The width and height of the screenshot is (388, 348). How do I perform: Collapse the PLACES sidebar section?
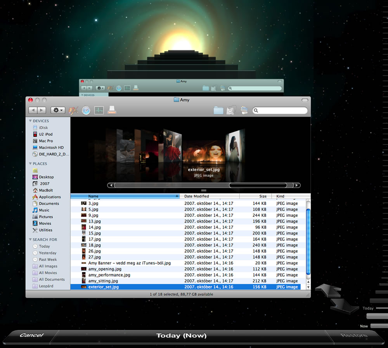[x=31, y=164]
